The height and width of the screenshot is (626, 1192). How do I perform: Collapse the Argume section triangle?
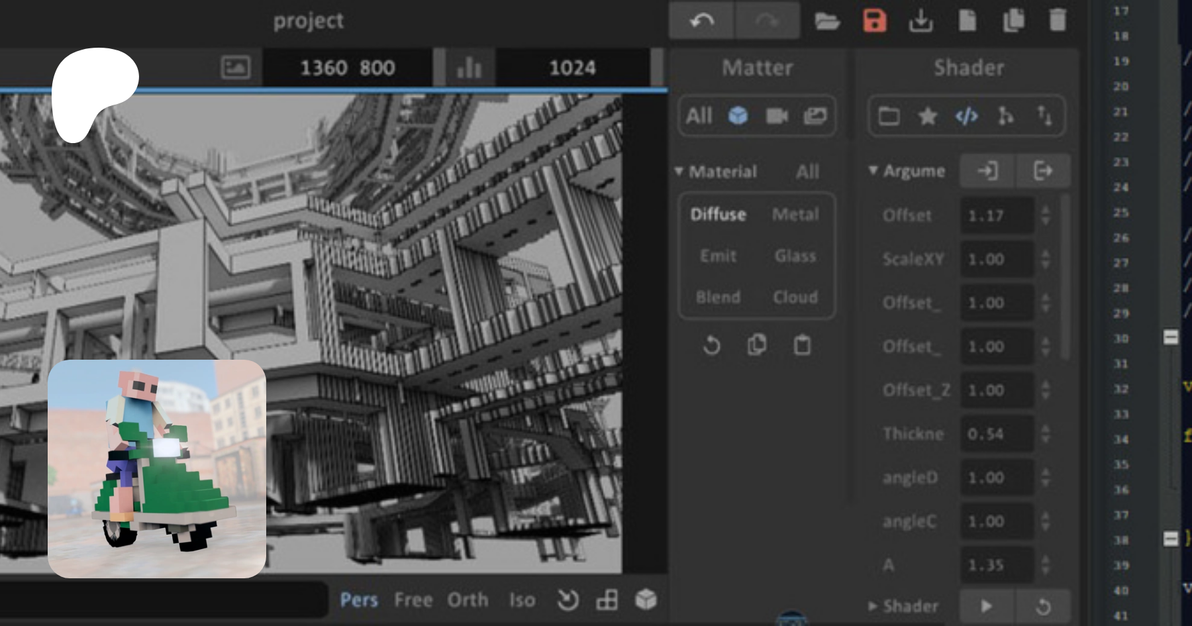pos(873,171)
